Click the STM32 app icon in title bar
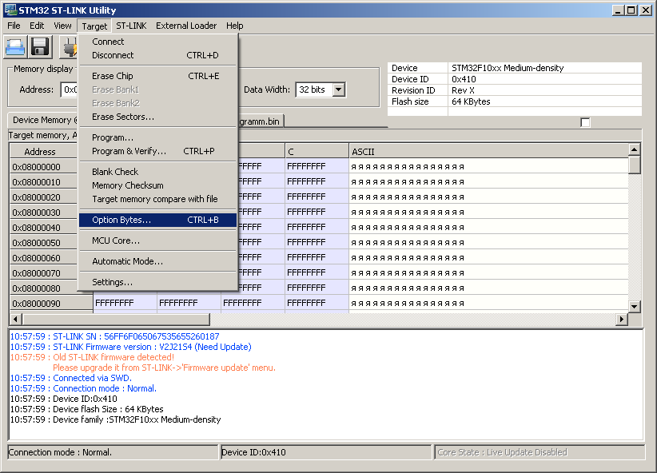Screen dimensions: 657x473 tap(10, 10)
